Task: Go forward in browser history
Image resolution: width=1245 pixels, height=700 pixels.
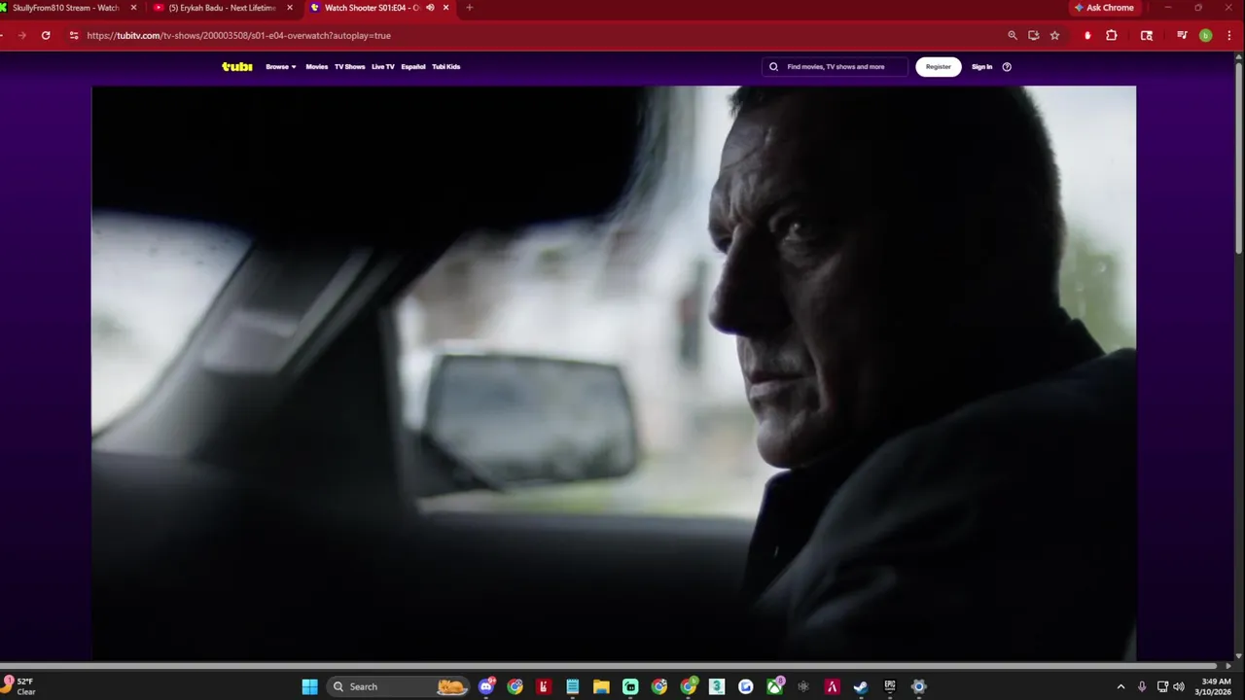Action: (21, 35)
